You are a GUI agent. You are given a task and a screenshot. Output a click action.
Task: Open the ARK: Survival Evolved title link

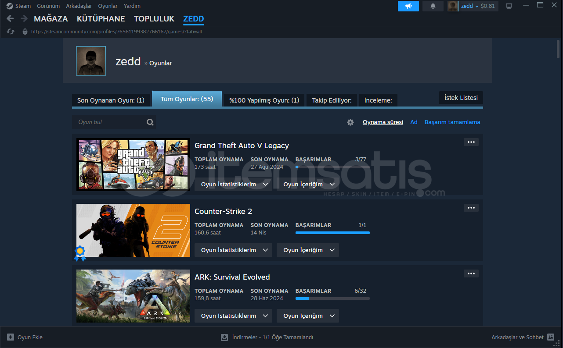(x=232, y=277)
